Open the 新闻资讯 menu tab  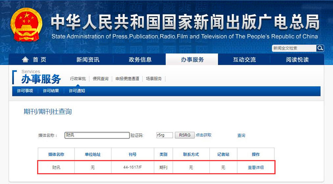(88, 59)
